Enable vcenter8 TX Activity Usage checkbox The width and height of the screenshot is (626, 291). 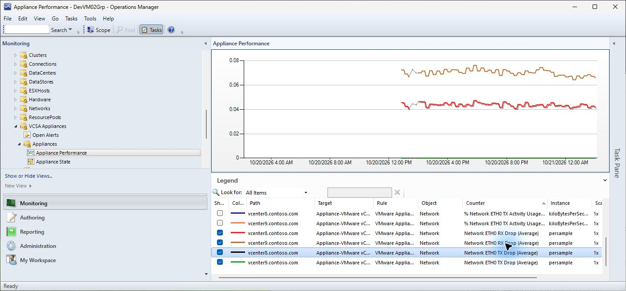(x=220, y=213)
